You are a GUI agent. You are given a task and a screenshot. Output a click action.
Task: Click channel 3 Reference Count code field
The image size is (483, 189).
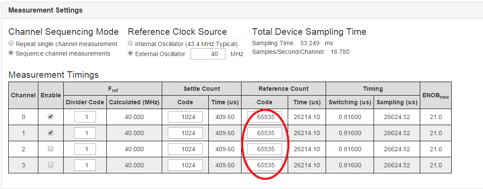[x=265, y=165]
